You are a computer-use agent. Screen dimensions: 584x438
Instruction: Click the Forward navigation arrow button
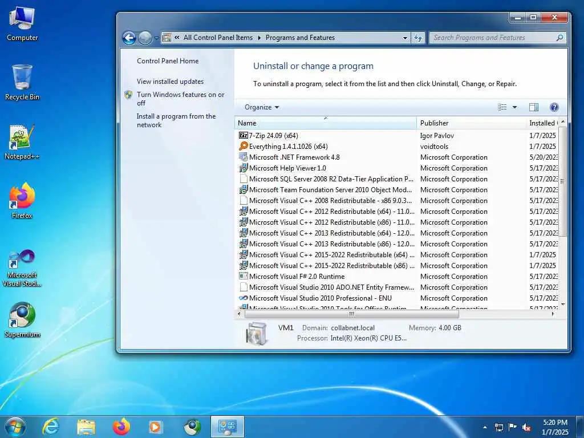pos(145,38)
